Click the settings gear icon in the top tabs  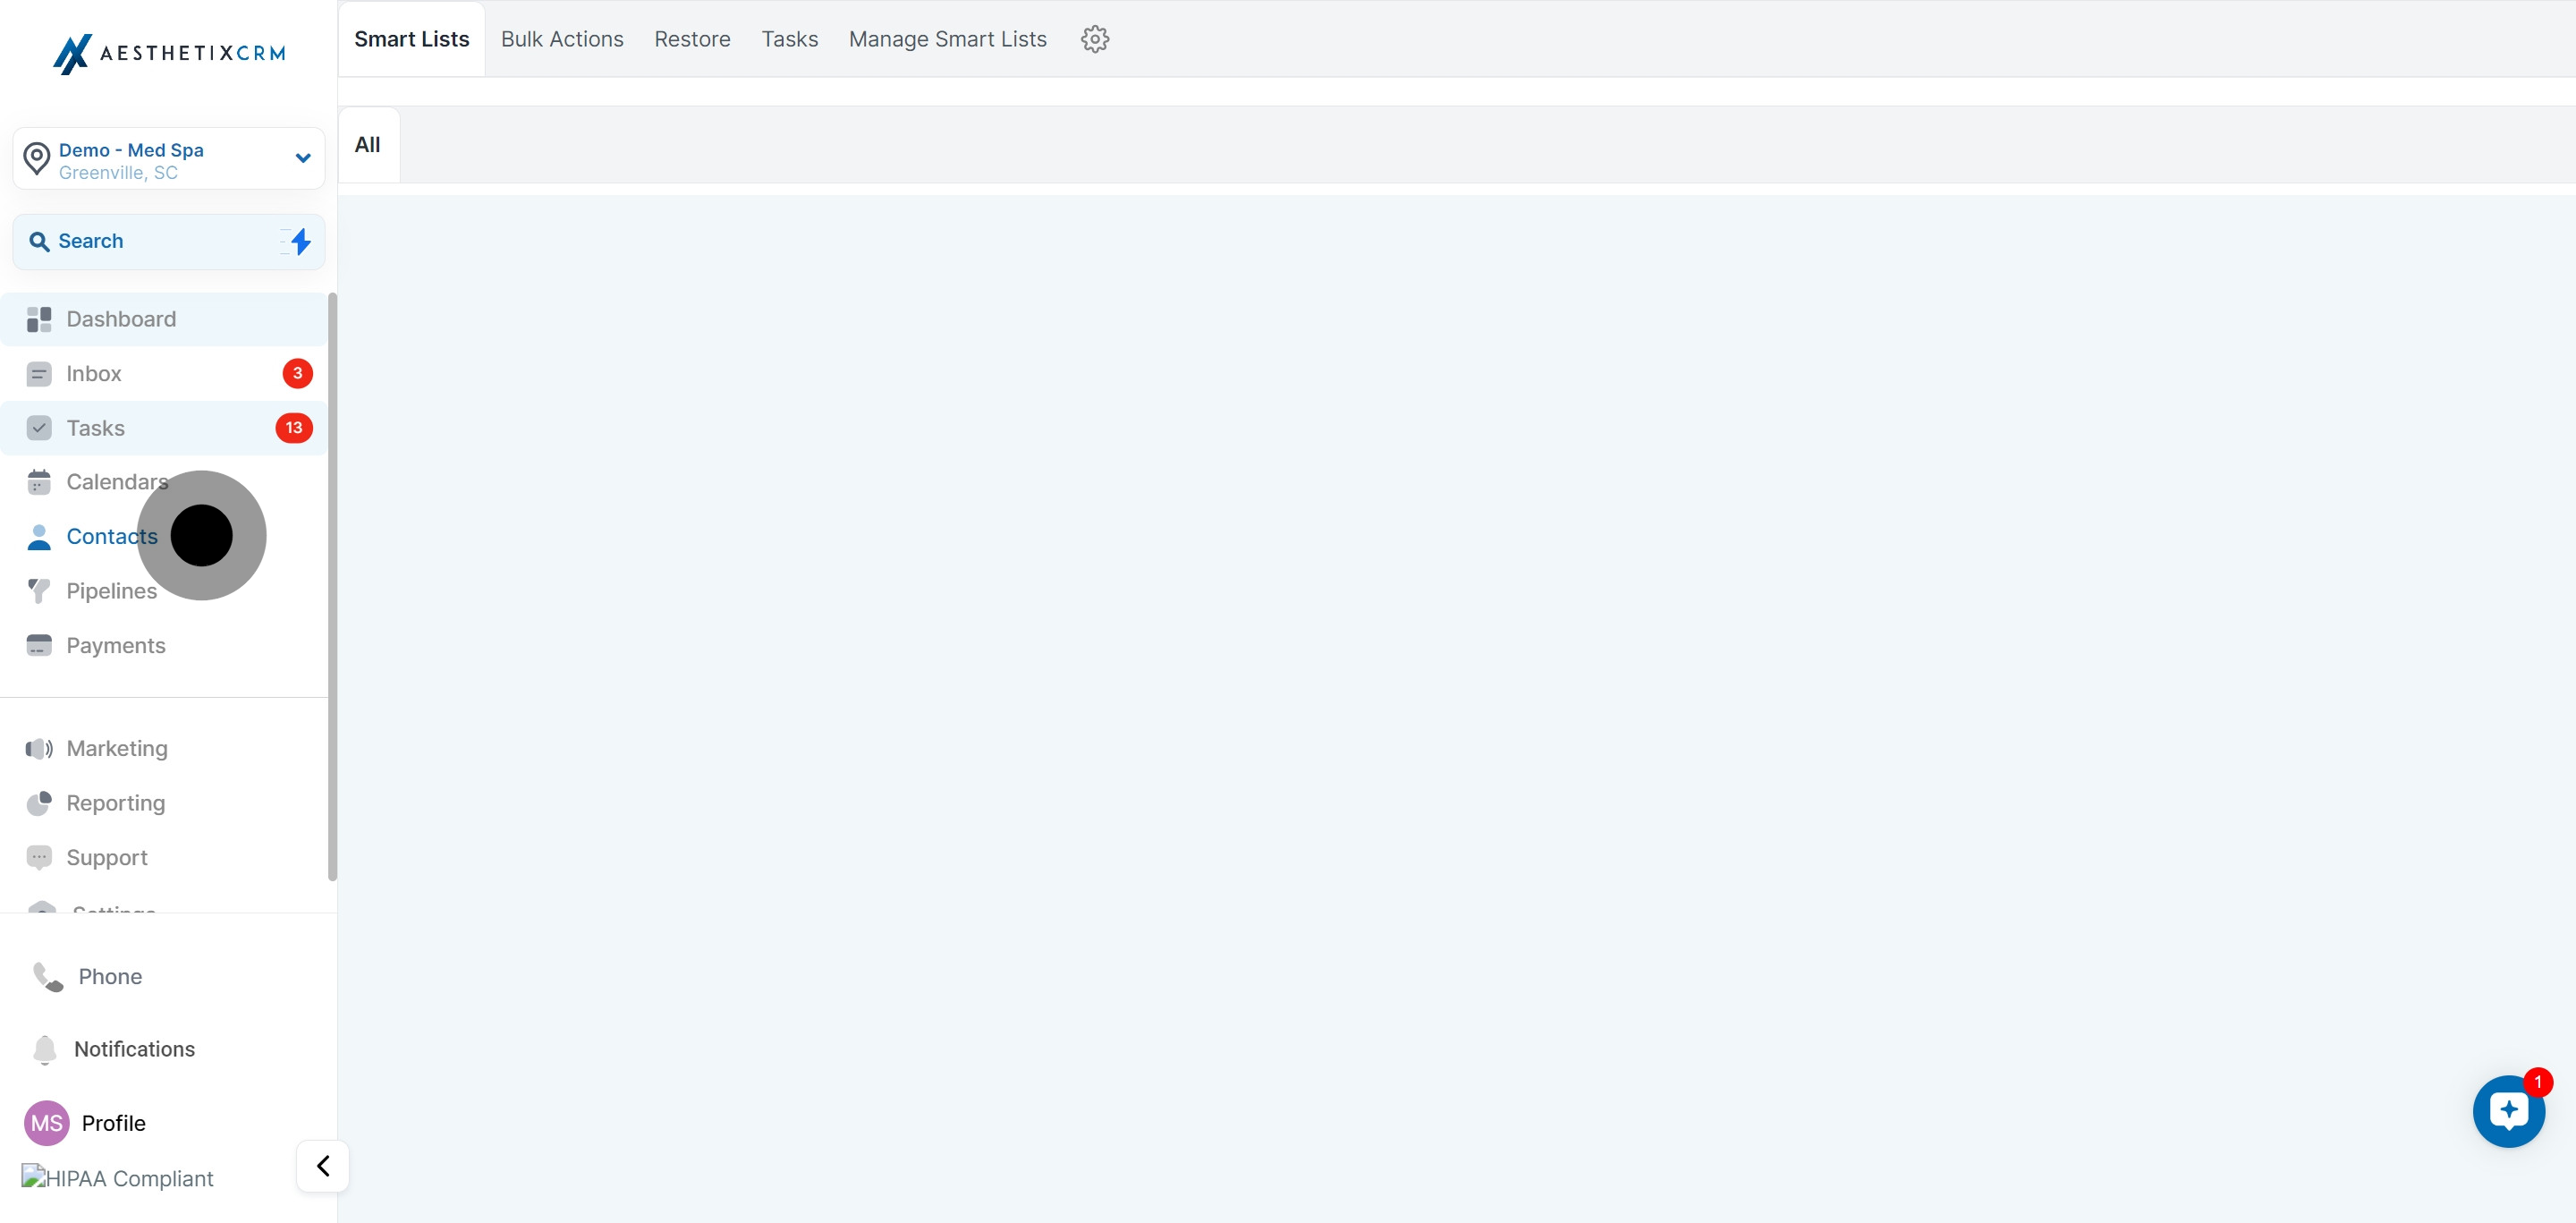pyautogui.click(x=1094, y=39)
